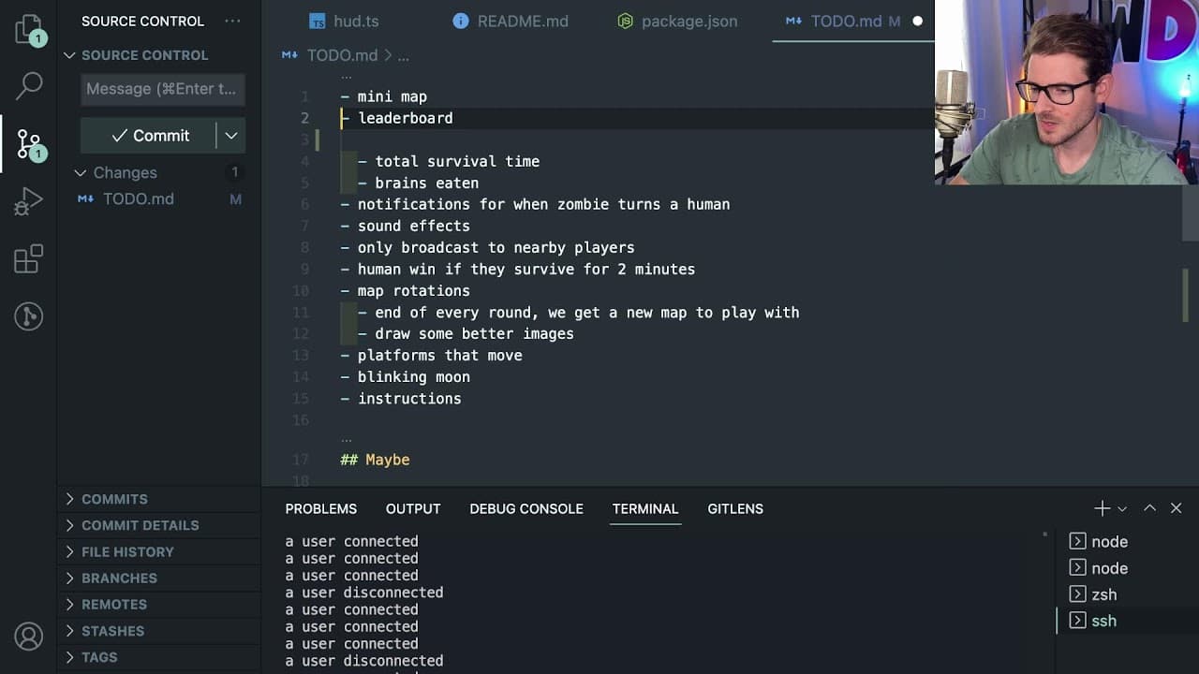
Task: Open the Run and Debug view
Action: coord(29,200)
